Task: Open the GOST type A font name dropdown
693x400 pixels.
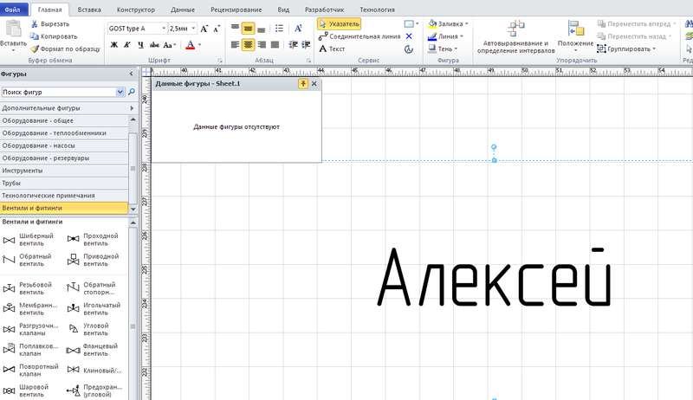Action: [x=164, y=29]
